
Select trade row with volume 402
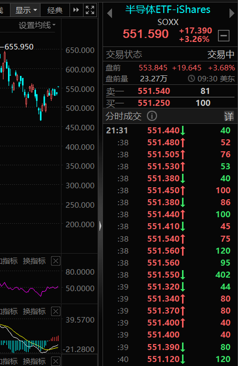click(x=170, y=274)
